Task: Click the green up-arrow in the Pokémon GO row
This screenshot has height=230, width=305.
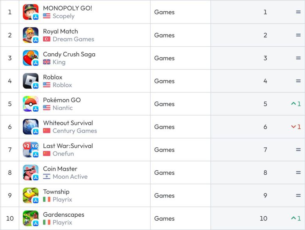Action: pyautogui.click(x=293, y=104)
